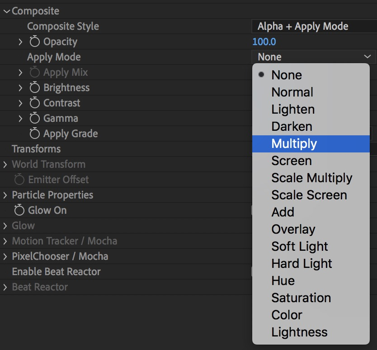Toggle the Apply Grade stopwatch
The height and width of the screenshot is (350, 377).
point(35,134)
